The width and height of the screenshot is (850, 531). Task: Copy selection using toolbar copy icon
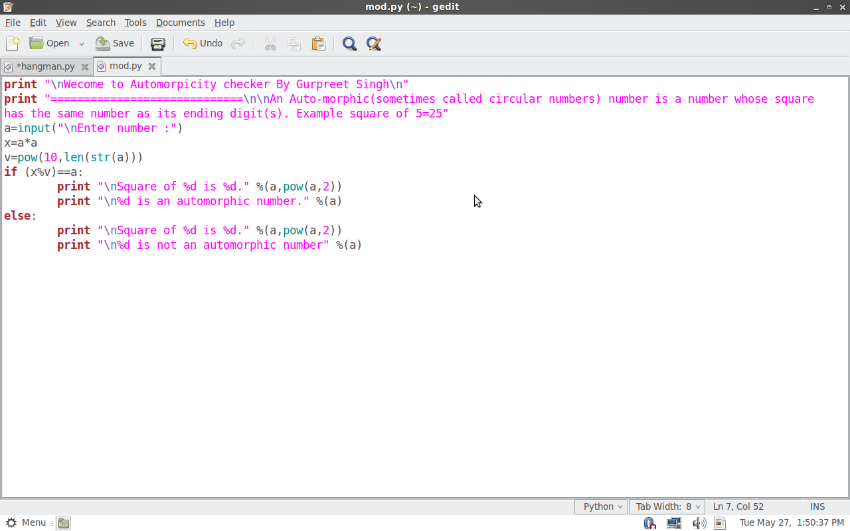click(x=294, y=44)
